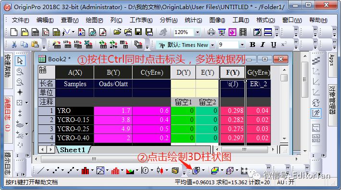Open the 对象管理器 side panel tab
341x190 pixels.
[x=332, y=105]
